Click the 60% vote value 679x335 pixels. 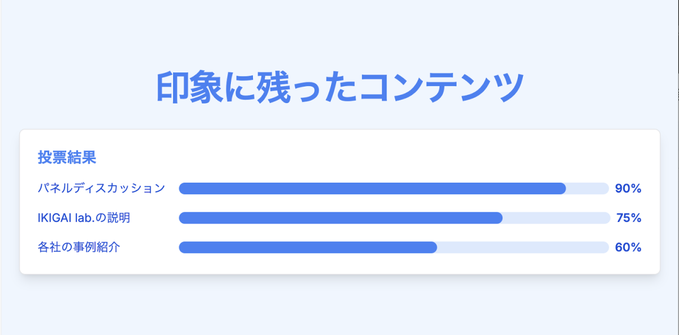click(x=628, y=247)
